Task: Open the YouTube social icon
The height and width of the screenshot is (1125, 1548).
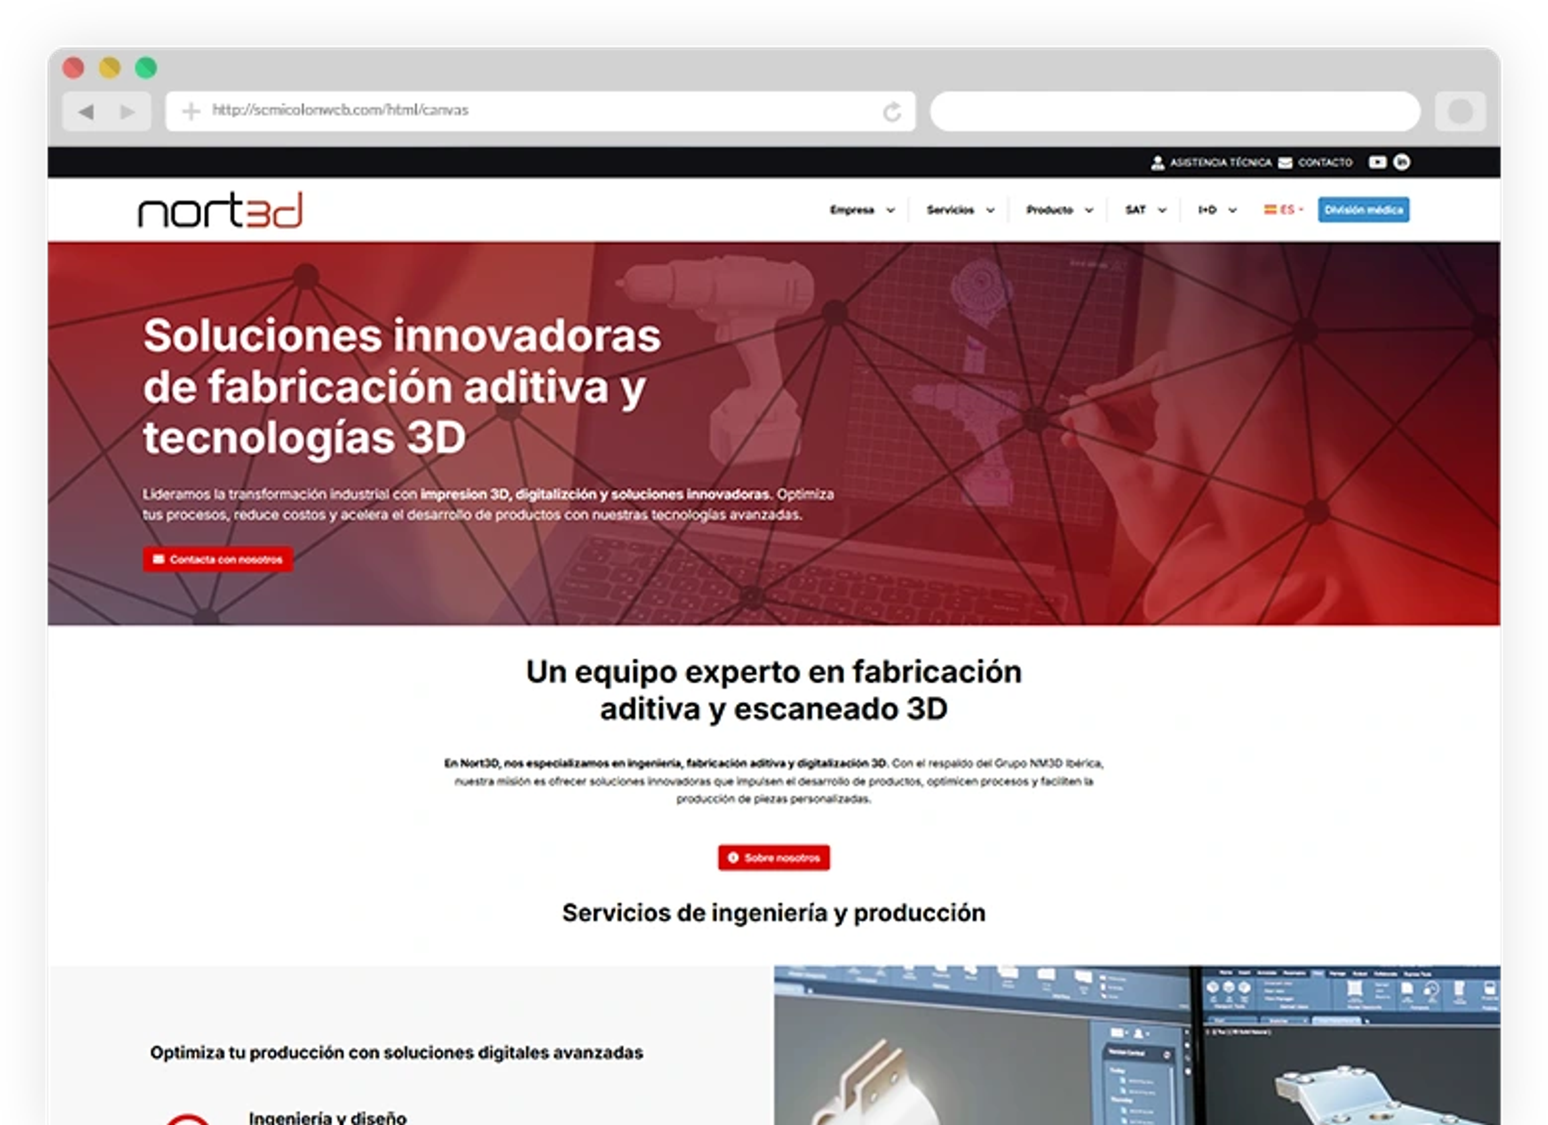Action: tap(1377, 162)
